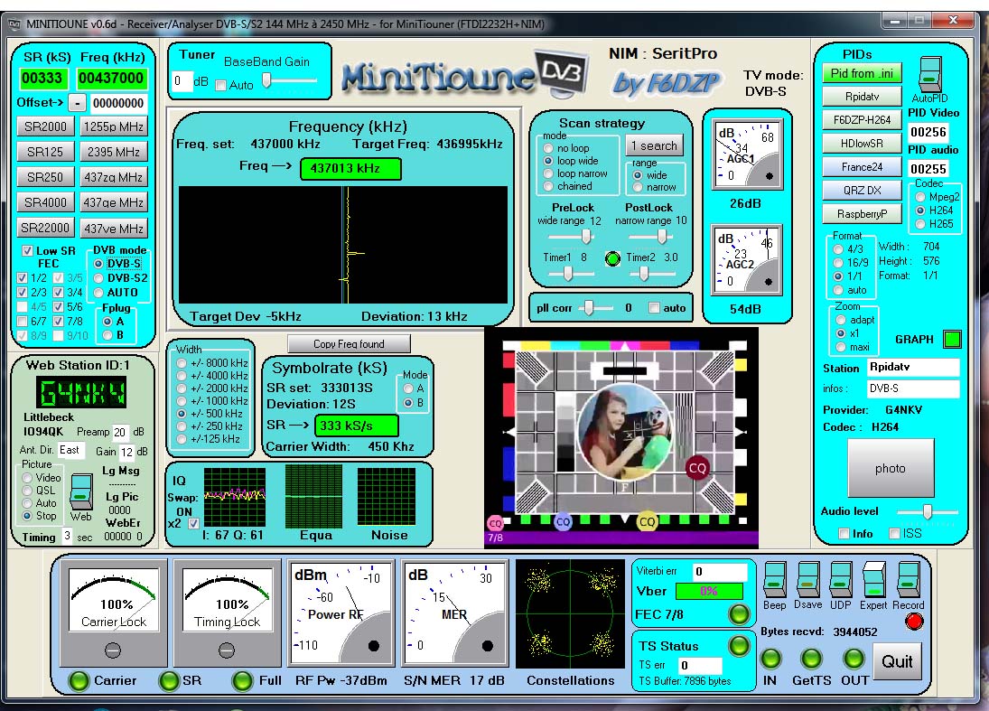Image resolution: width=989 pixels, height=711 pixels.
Task: Select Fplug B radio button
Action: [107, 335]
